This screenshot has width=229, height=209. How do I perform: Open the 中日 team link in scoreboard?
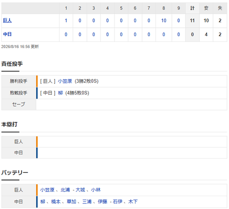[7, 34]
